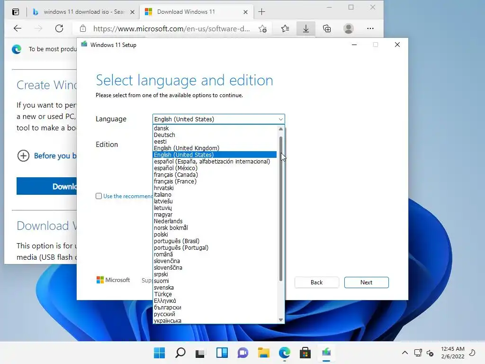Choose English (United Kingdom) language

[215, 148]
